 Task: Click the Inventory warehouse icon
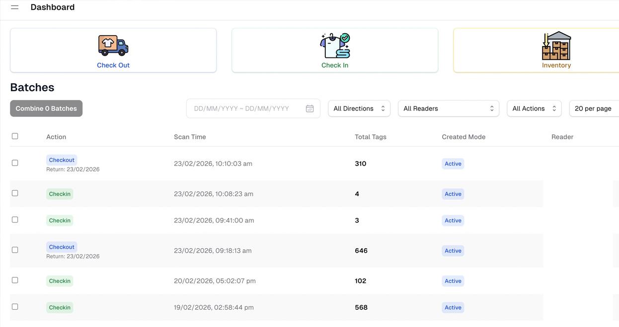click(x=556, y=45)
